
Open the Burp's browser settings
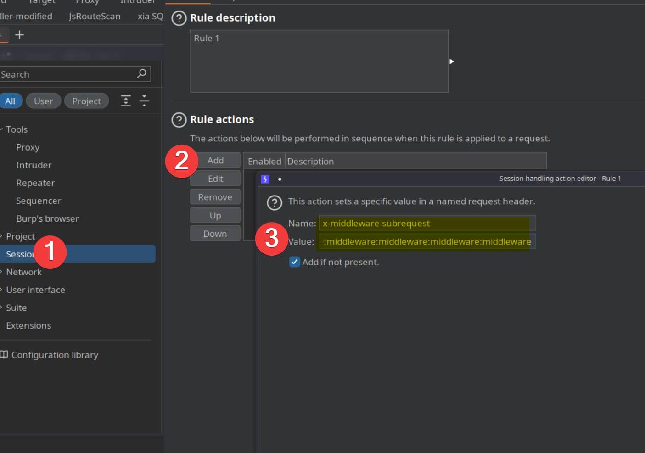(47, 219)
